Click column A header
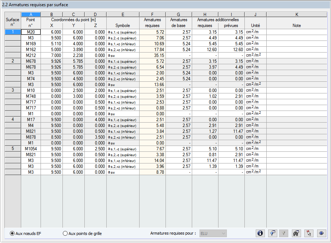The image size is (331, 243). 31,15
